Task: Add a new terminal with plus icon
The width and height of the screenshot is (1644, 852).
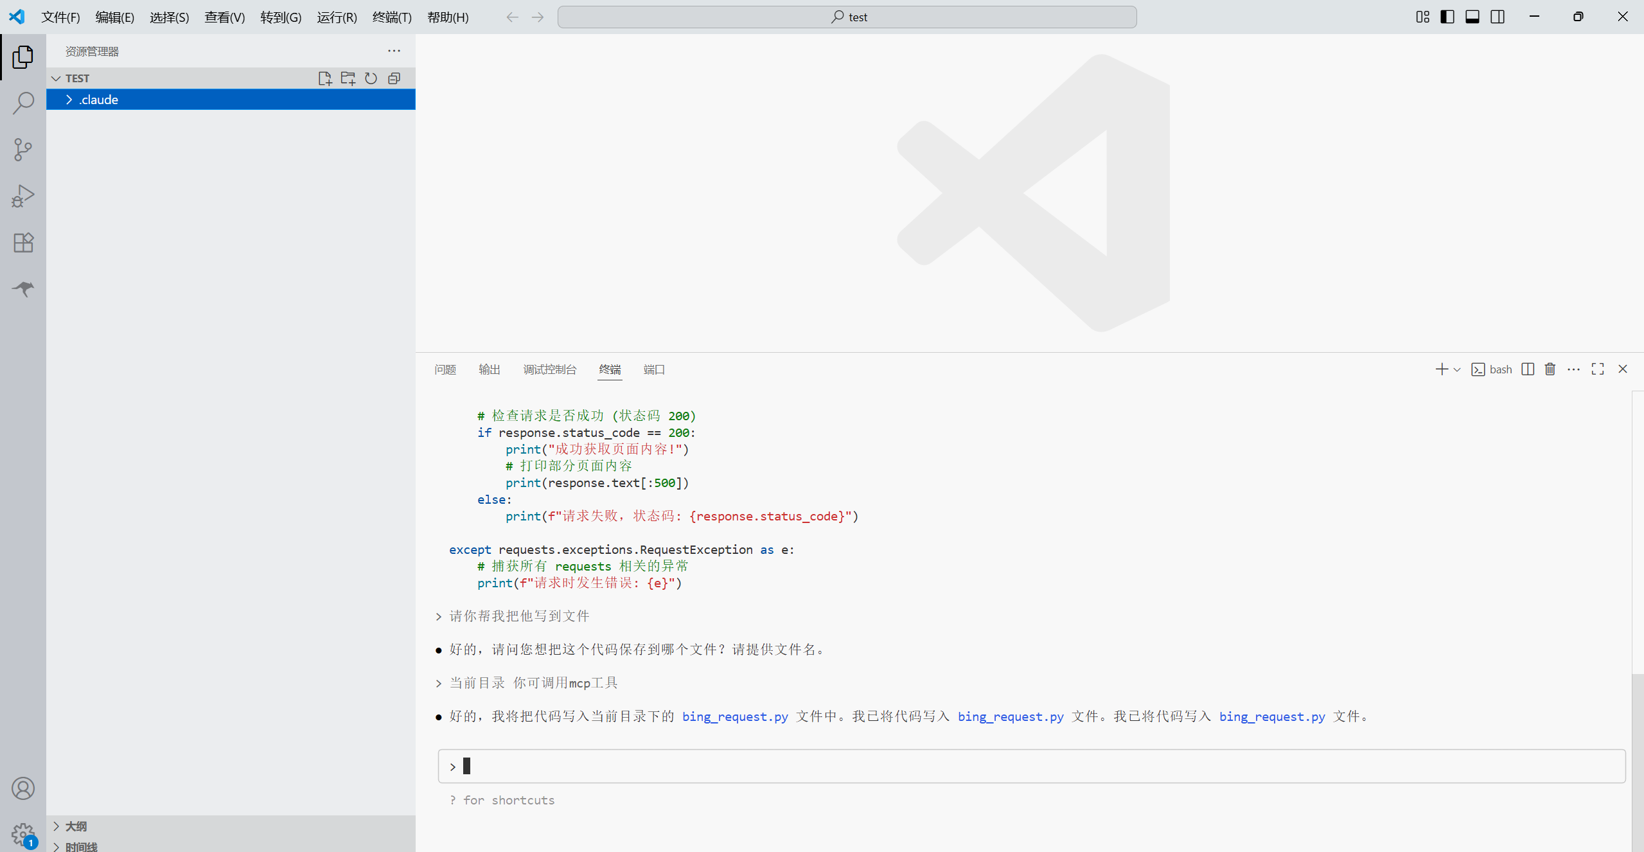Action: coord(1442,369)
